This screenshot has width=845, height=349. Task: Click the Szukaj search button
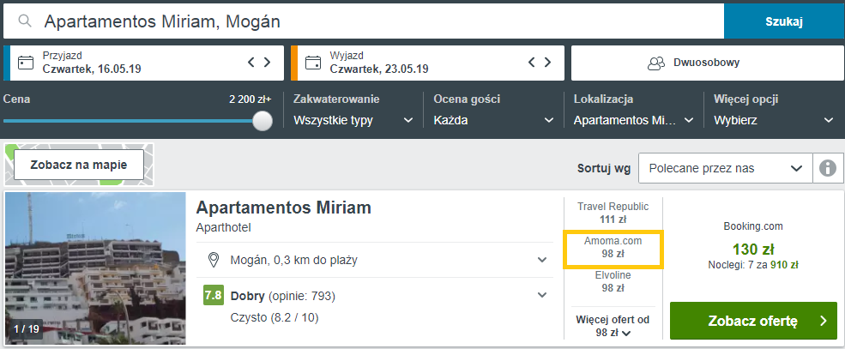784,21
